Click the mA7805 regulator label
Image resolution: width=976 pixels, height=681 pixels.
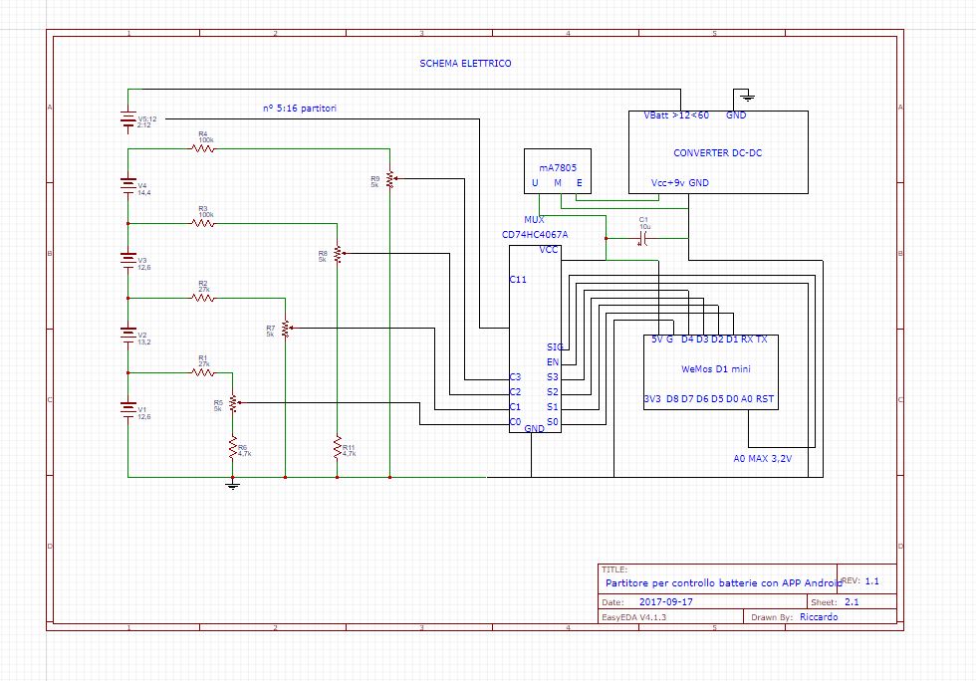click(x=558, y=168)
